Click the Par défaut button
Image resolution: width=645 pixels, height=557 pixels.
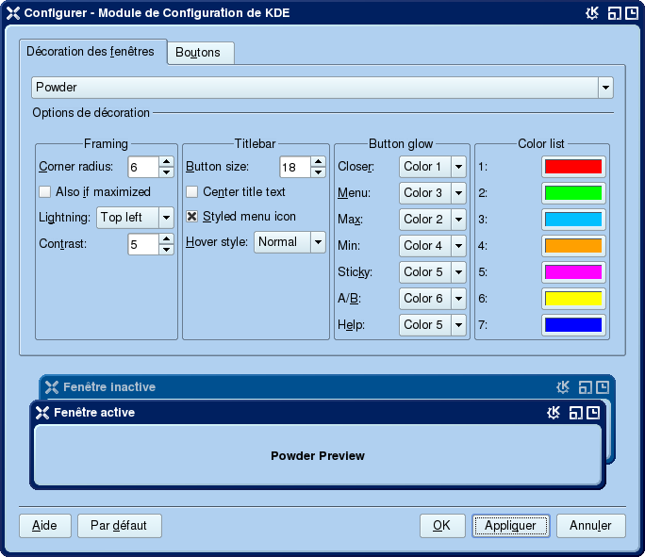click(x=120, y=526)
